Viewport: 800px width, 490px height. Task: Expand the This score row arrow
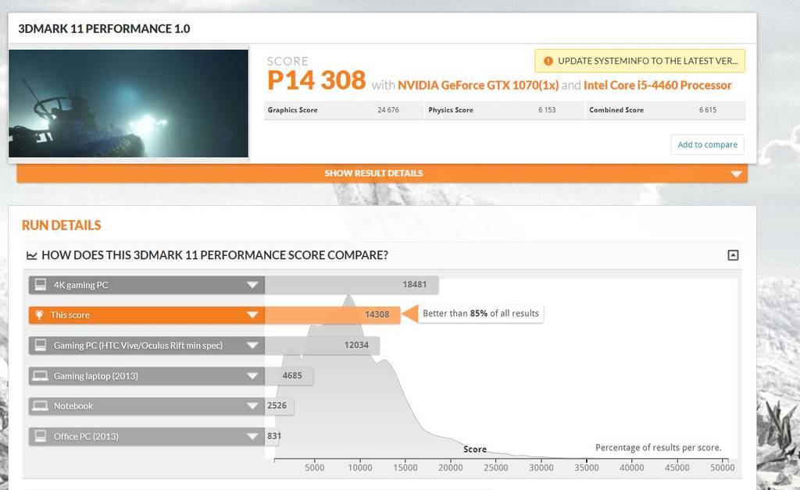pos(252,314)
